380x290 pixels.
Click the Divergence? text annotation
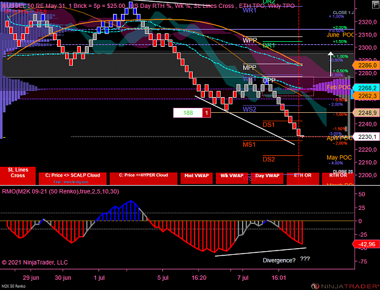279,260
